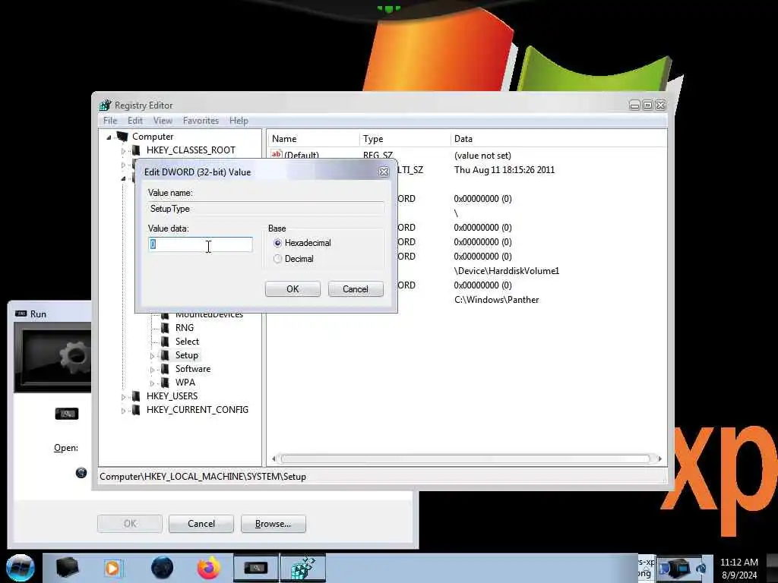Image resolution: width=778 pixels, height=583 pixels.
Task: Click the disabled OK button in Run
Action: (129, 524)
